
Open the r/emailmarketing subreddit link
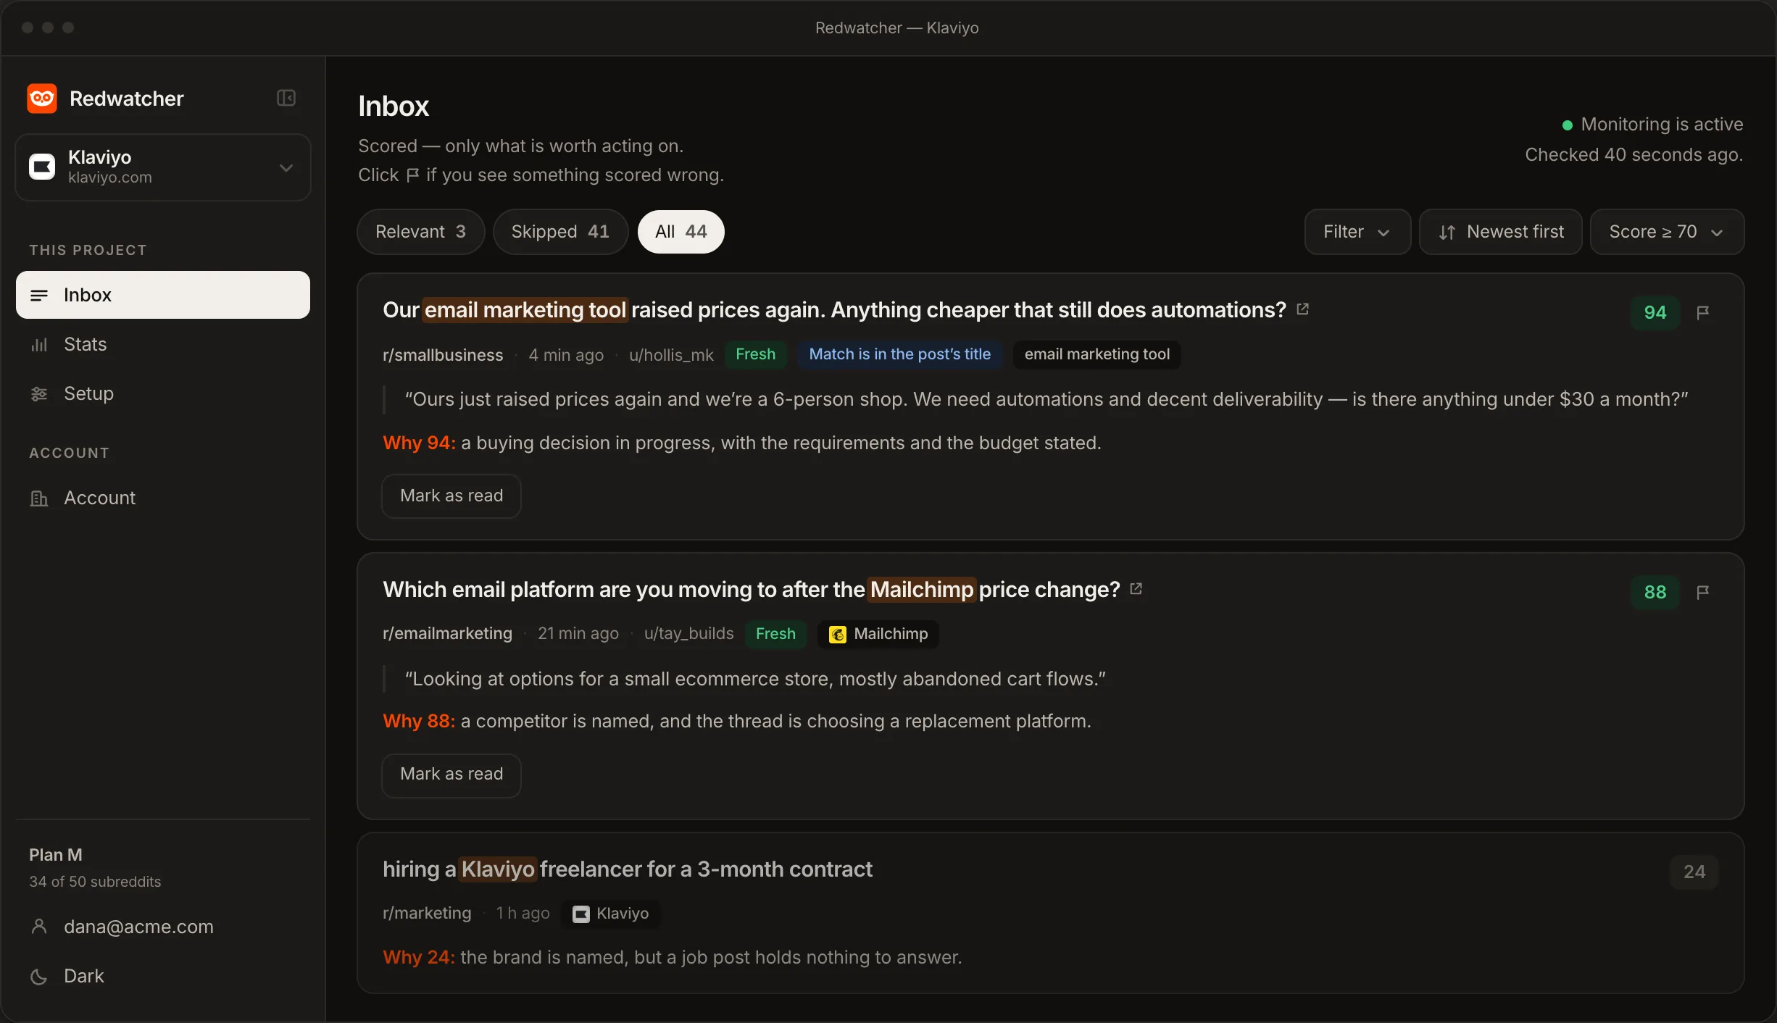tap(447, 634)
